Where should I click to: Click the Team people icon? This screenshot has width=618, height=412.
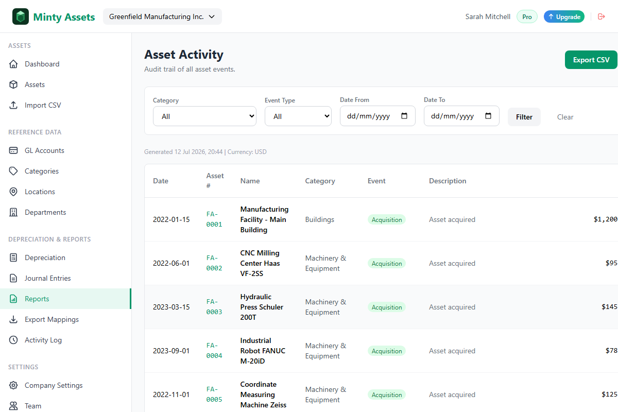[14, 406]
